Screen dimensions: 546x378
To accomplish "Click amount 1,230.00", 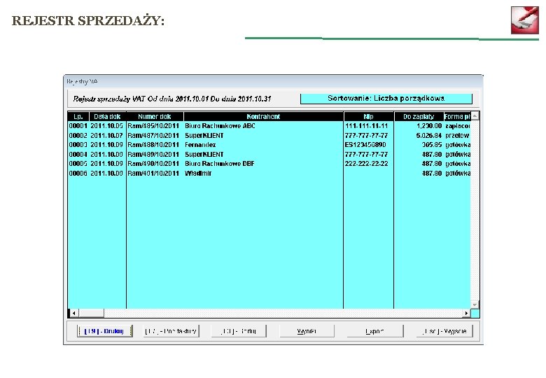I will tap(429, 126).
